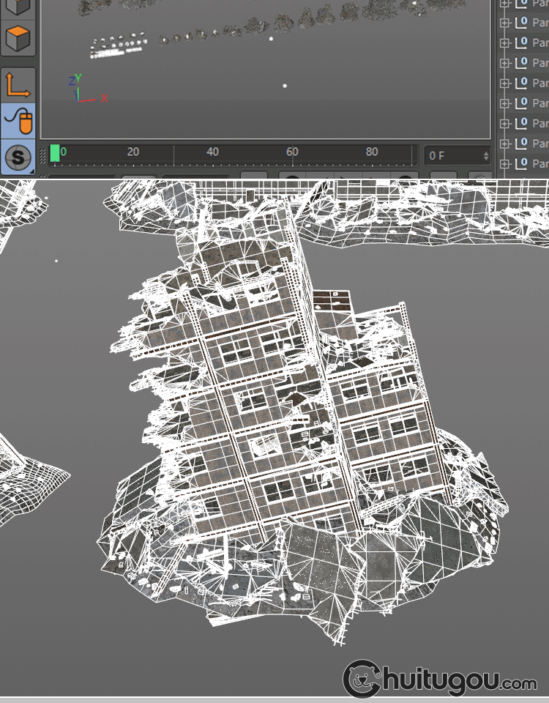Click the stepper arrows beside '0 F'
Screen dimensions: 549x703
485,155
